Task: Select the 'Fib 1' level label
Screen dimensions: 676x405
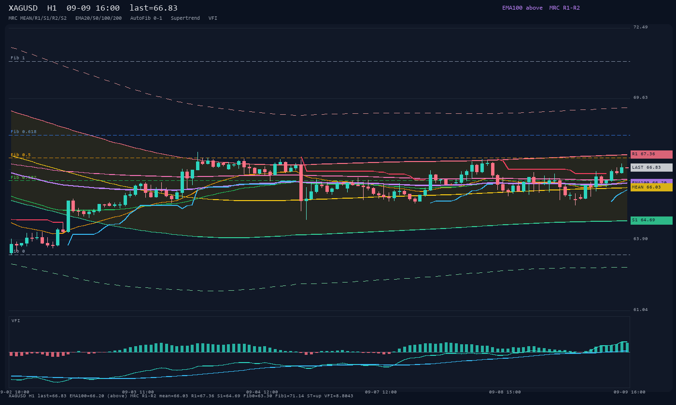Action: coord(18,58)
